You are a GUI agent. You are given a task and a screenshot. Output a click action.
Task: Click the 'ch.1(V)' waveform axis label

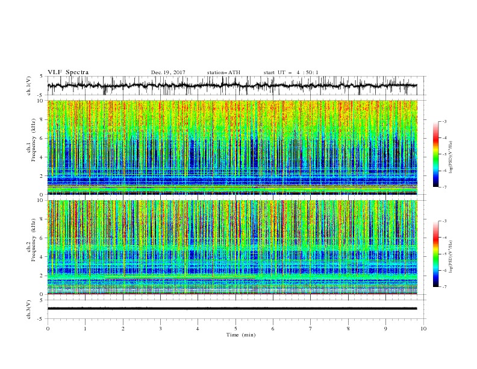click(29, 86)
